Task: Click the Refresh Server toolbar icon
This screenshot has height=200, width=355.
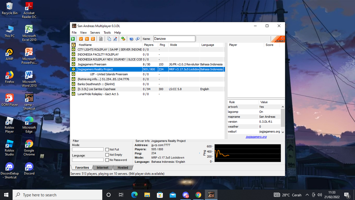Action: [x=93, y=39]
